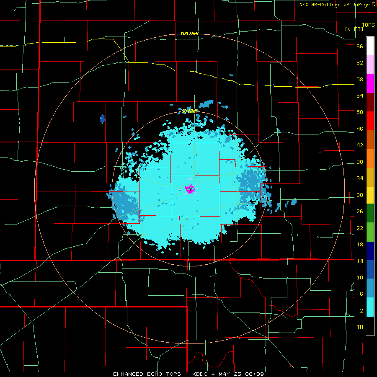Click the white swatch at top of legend
The height and width of the screenshot is (377, 377).
click(370, 46)
